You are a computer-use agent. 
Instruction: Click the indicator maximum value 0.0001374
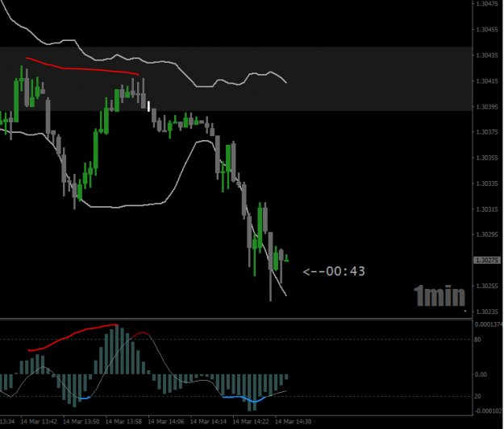[489, 324]
